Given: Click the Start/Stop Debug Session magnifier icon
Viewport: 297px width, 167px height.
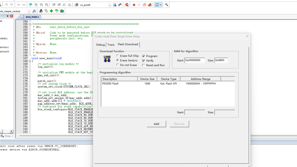Looking at the screenshot, I should coord(127,5).
